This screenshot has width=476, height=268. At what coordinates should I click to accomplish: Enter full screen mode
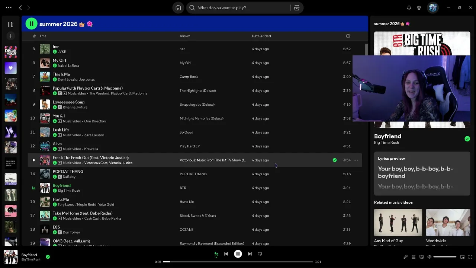[470, 257]
